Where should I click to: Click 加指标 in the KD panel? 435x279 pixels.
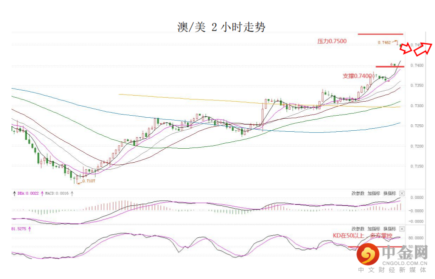click(x=373, y=228)
